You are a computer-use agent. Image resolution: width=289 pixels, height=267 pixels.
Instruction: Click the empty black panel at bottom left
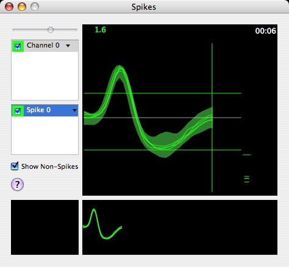pos(45,227)
